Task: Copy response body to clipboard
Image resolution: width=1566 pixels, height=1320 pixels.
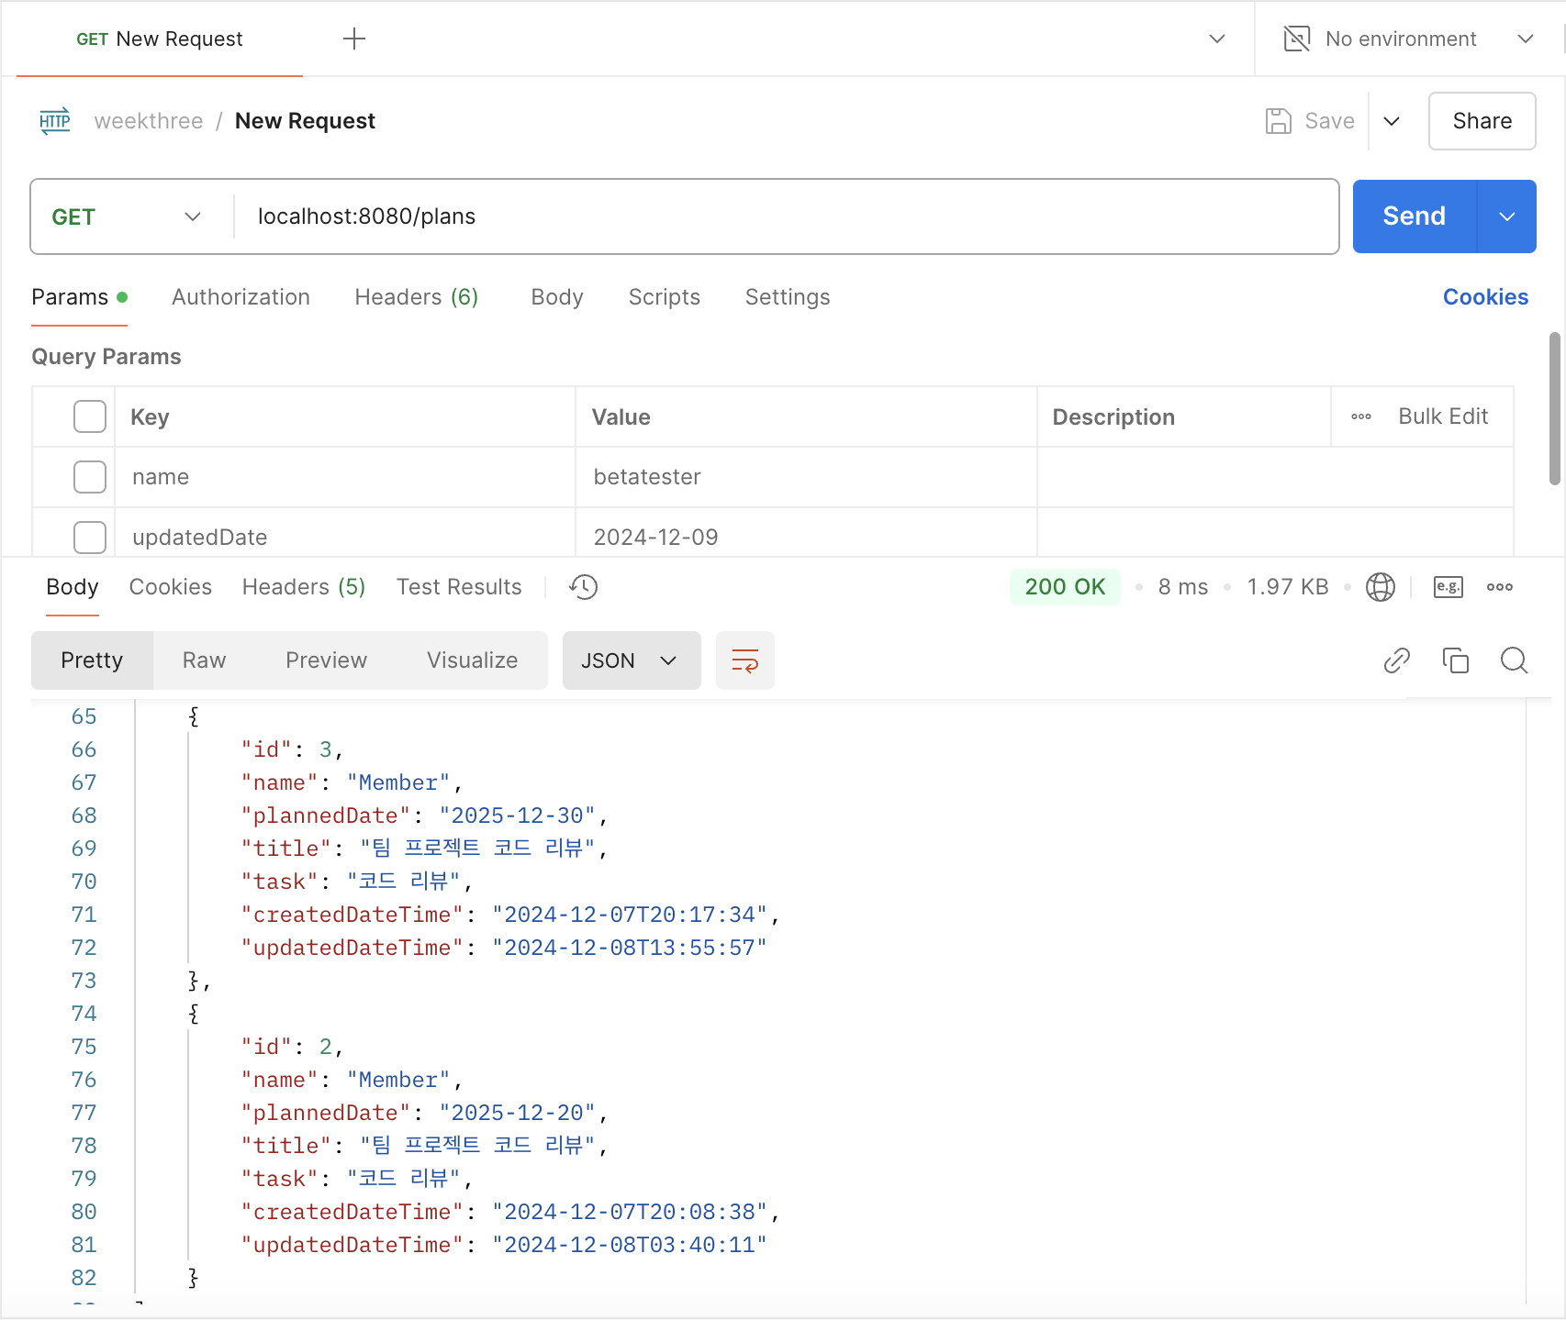Action: (x=1456, y=660)
